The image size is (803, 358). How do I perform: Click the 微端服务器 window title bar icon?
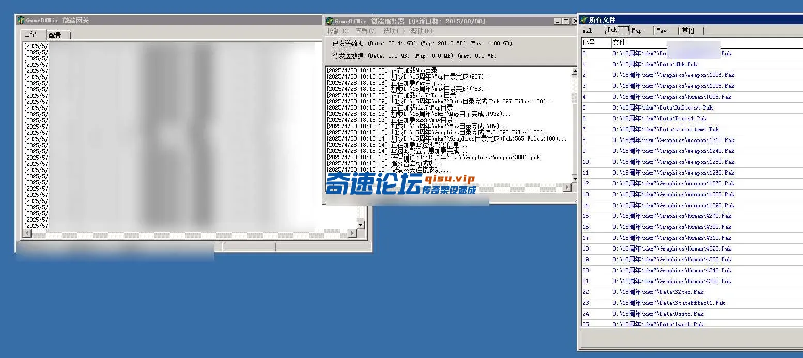click(329, 21)
